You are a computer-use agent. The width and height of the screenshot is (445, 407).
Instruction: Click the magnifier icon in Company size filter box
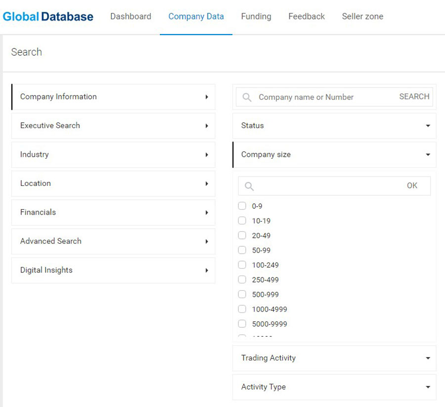tap(249, 186)
